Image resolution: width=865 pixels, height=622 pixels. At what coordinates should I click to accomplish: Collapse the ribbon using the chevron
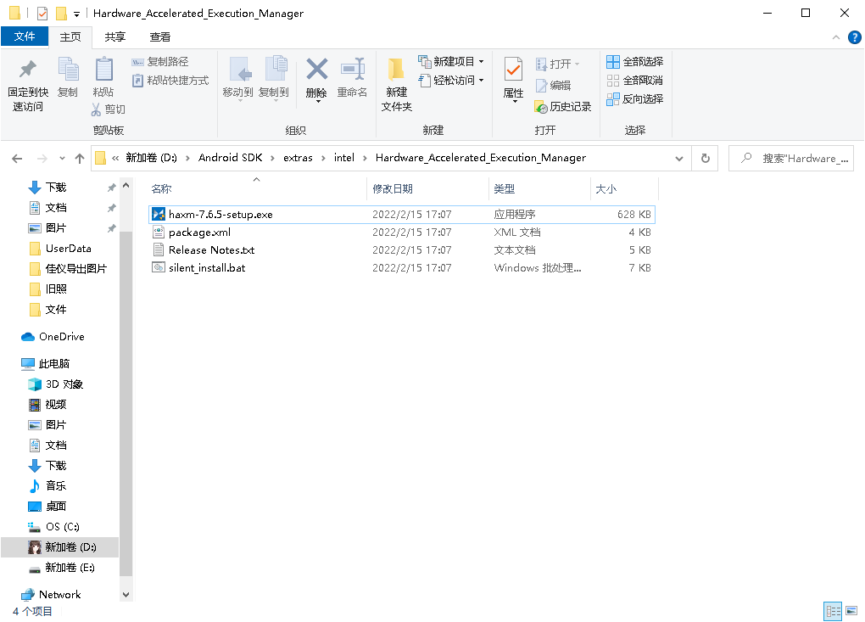836,37
